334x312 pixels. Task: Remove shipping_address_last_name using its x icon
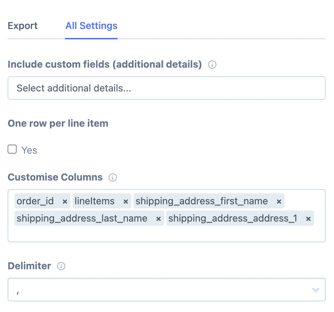pos(158,219)
